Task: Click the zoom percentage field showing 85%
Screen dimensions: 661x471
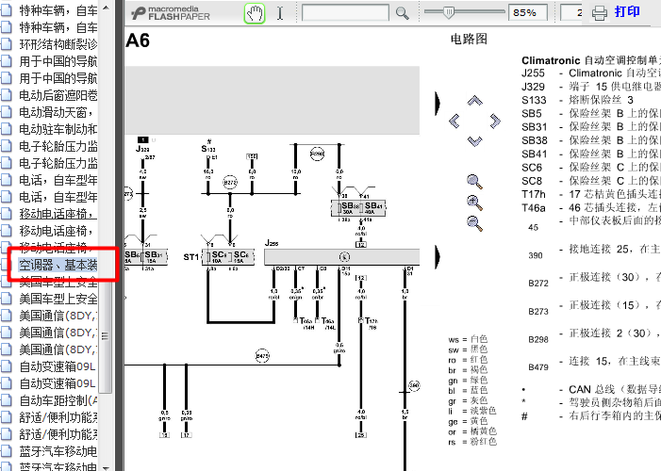Action: [528, 13]
